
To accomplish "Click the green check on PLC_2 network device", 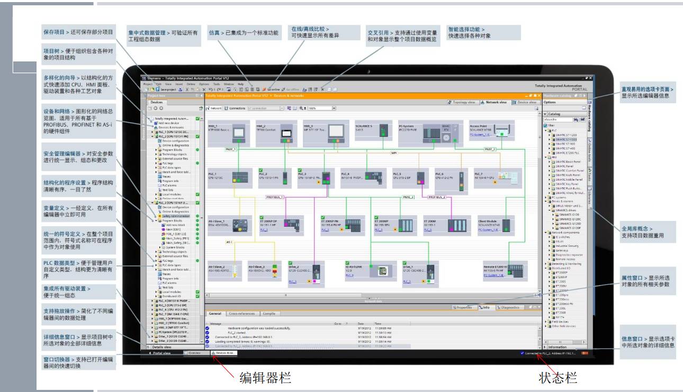I will pos(260,170).
